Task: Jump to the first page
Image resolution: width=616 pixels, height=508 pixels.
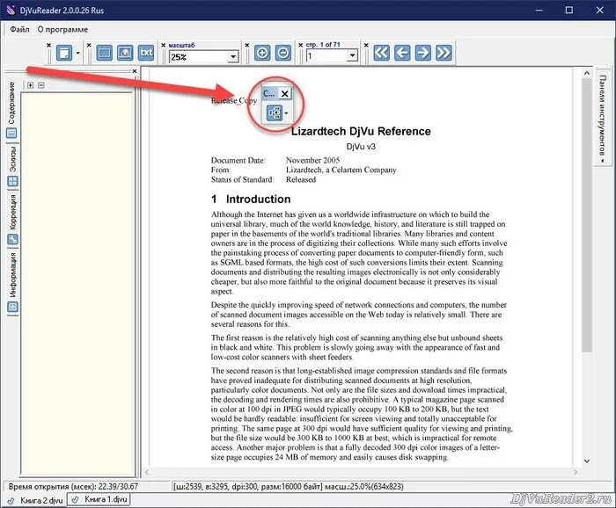Action: (x=381, y=53)
